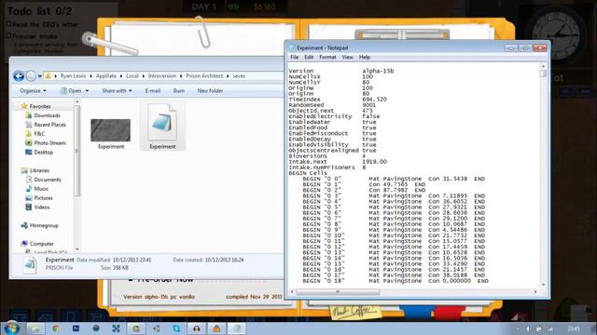Image resolution: width=597 pixels, height=335 pixels.
Task: Select Favorites star in navigation pane
Action: pyautogui.click(x=24, y=106)
